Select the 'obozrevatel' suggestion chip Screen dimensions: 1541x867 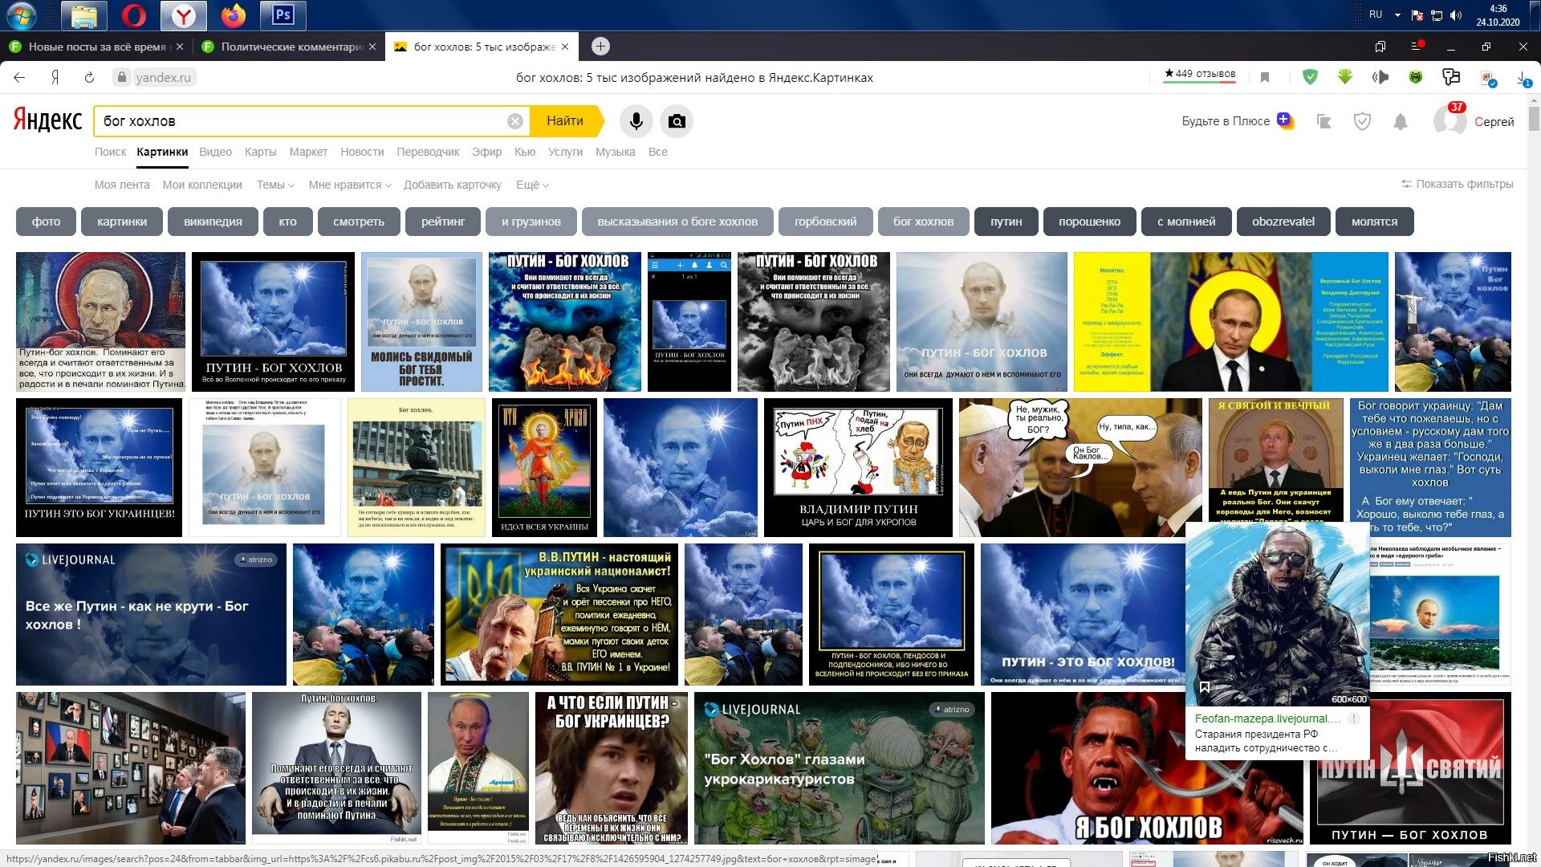(x=1283, y=222)
